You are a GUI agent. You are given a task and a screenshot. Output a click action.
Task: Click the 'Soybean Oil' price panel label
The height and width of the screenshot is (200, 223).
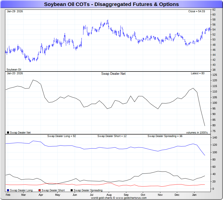click(x=14, y=70)
